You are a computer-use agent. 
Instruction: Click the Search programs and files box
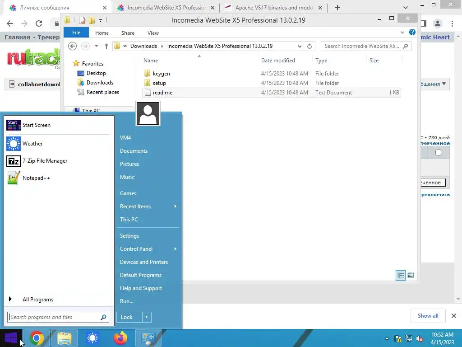click(58, 317)
